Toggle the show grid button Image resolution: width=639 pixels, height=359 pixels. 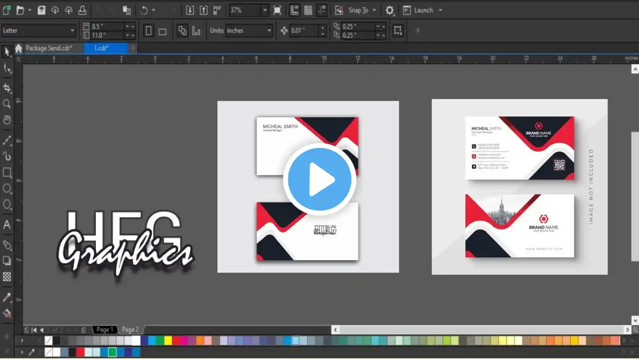pos(309,10)
